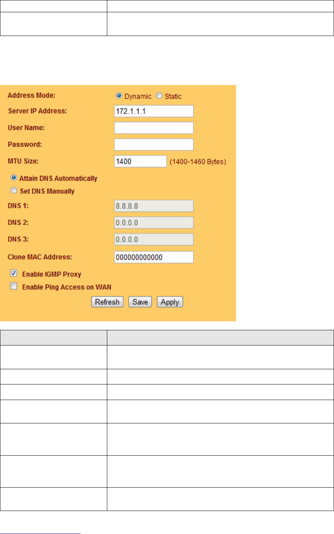Check Enable Ping Access on WAN
This screenshot has width=334, height=534.
click(14, 286)
